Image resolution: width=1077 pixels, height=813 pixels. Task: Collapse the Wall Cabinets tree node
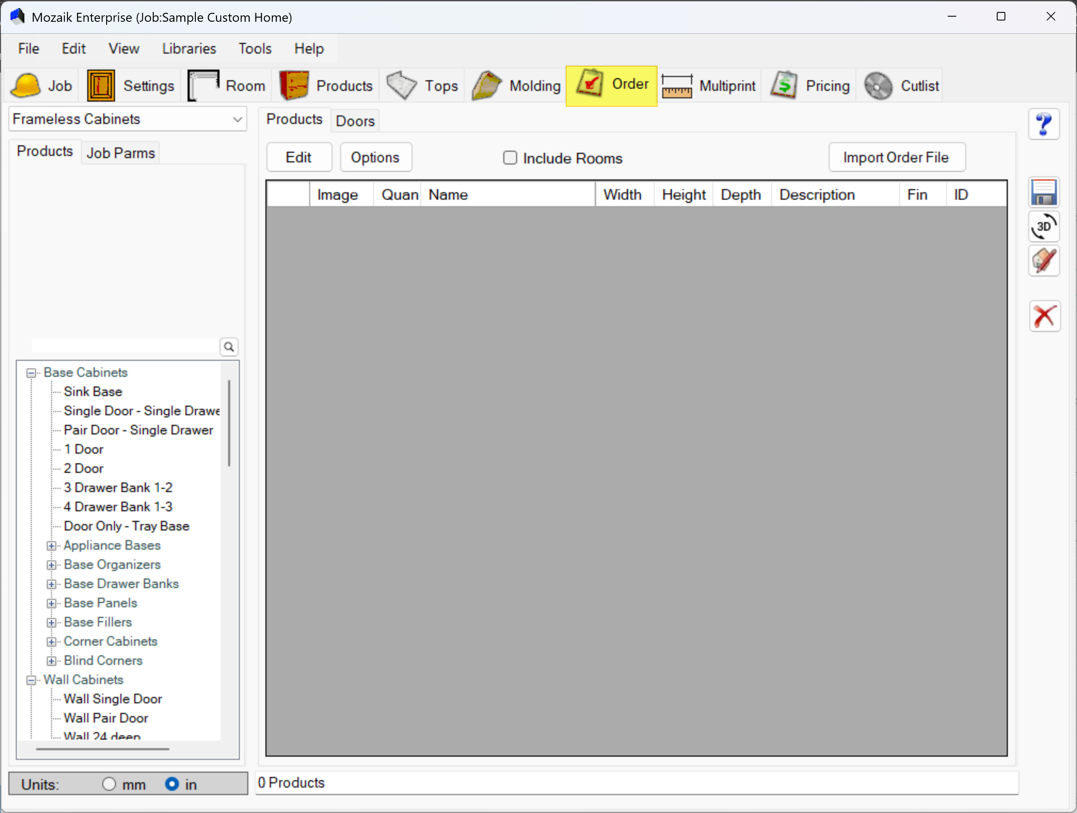click(31, 680)
